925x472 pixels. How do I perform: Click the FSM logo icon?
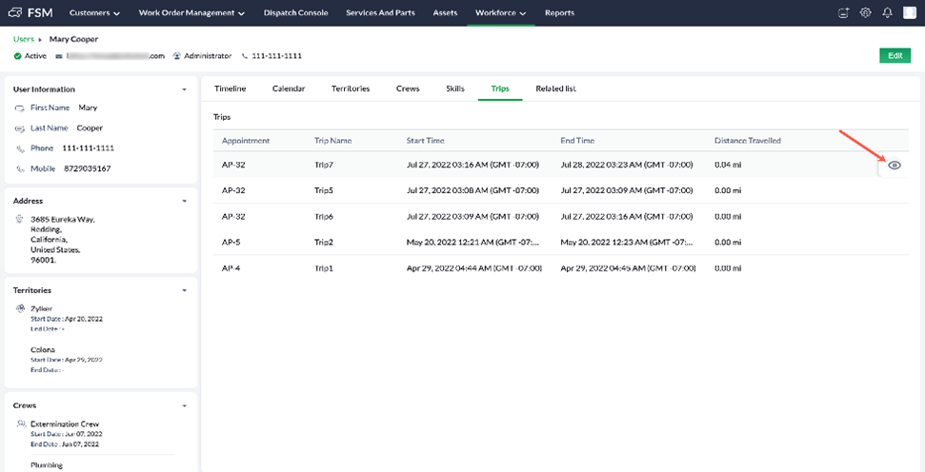tap(16, 13)
